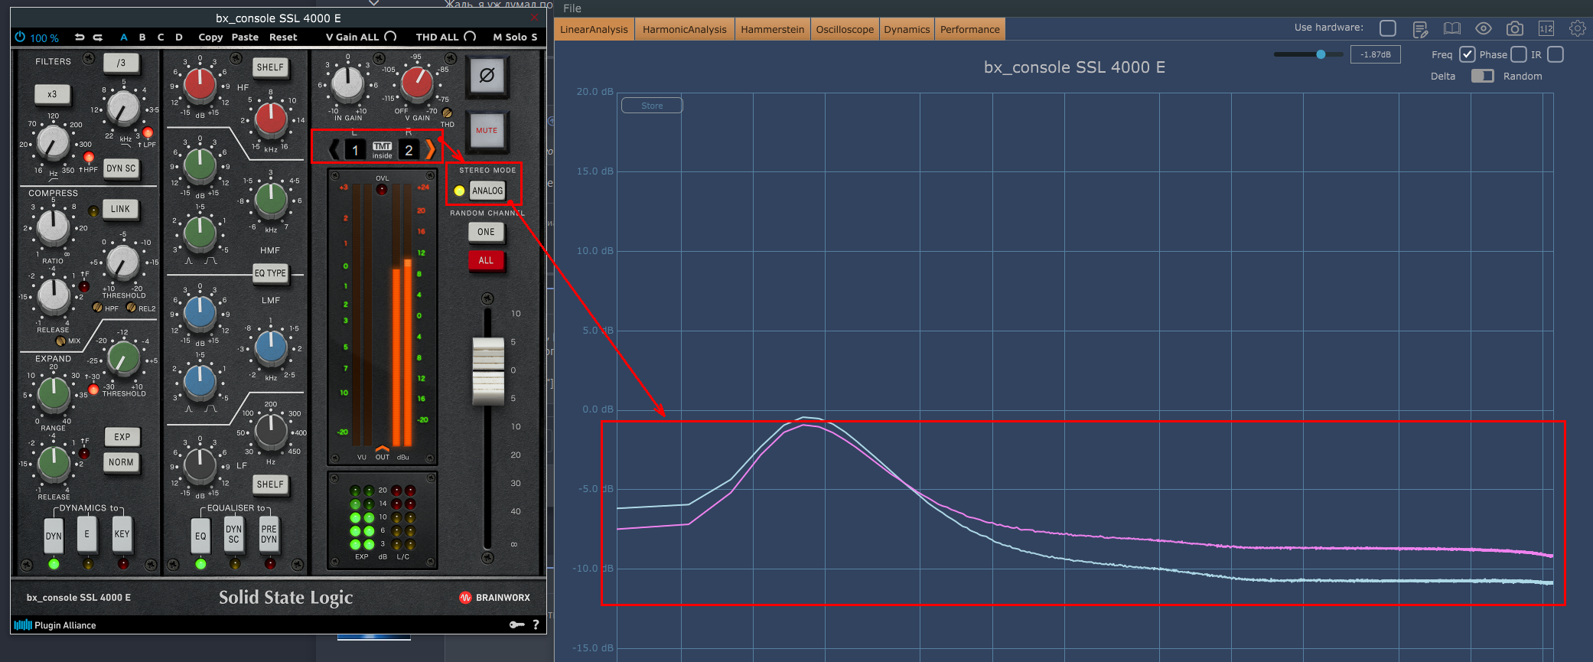Click Paste in plugin toolbar
1593x662 pixels.
(x=245, y=37)
